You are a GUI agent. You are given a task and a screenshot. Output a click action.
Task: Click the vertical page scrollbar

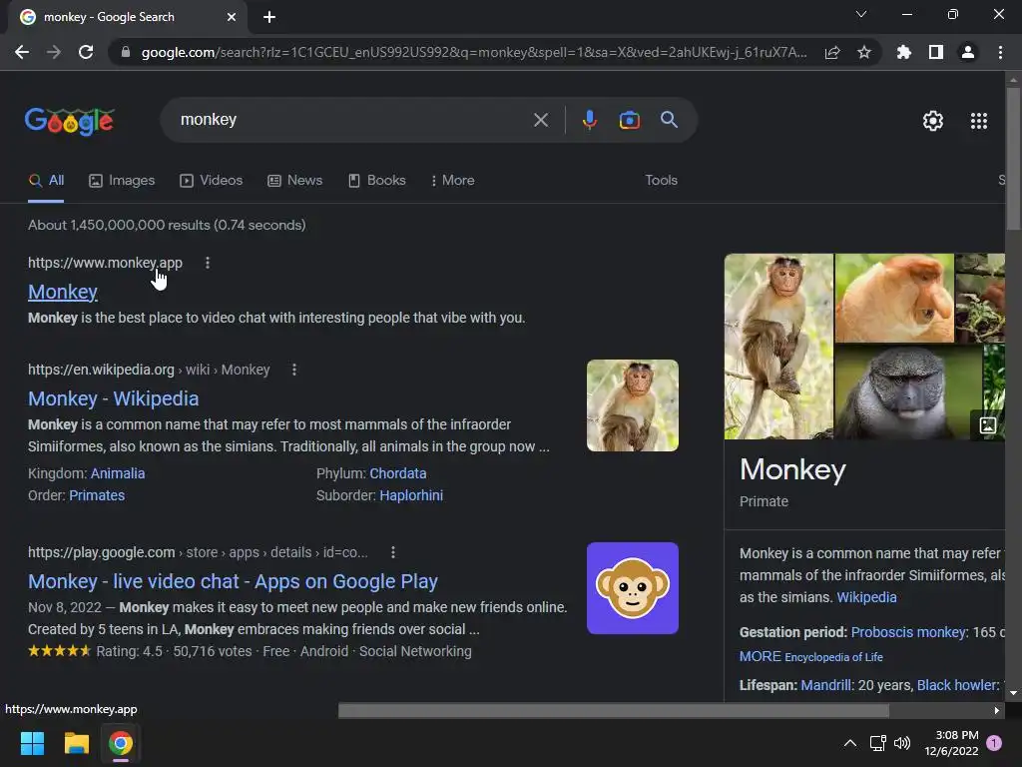tap(1013, 157)
